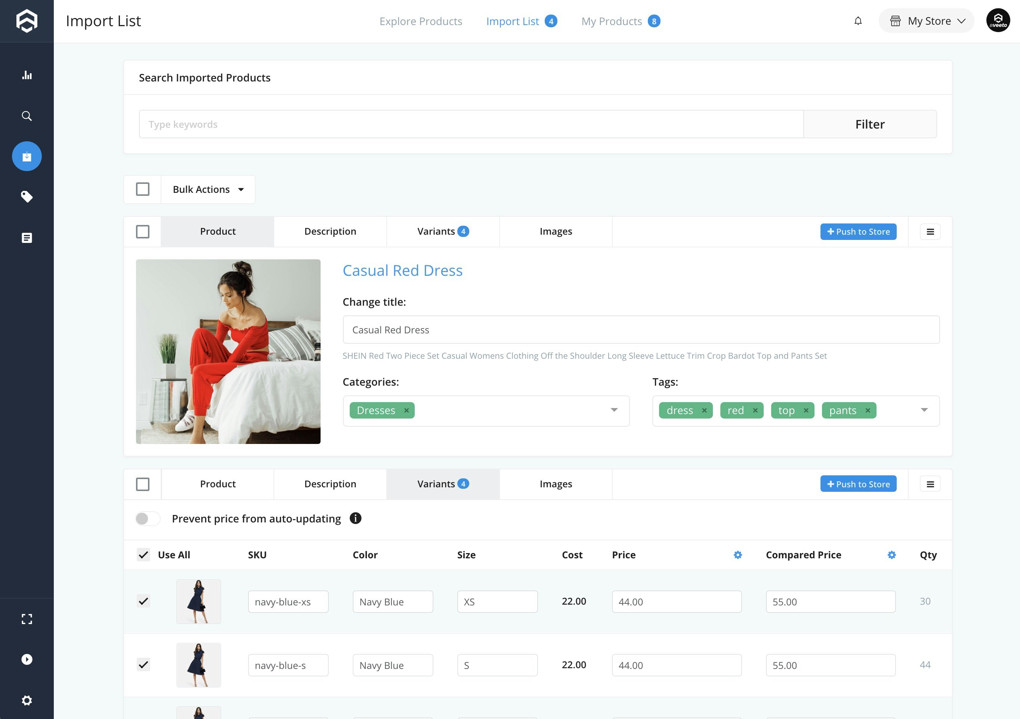1020x719 pixels.
Task: Switch to Explore Products tab
Action: [x=420, y=21]
